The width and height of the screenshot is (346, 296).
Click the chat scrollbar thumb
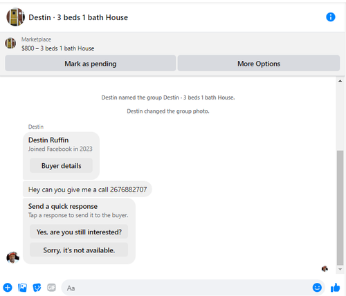point(340,207)
